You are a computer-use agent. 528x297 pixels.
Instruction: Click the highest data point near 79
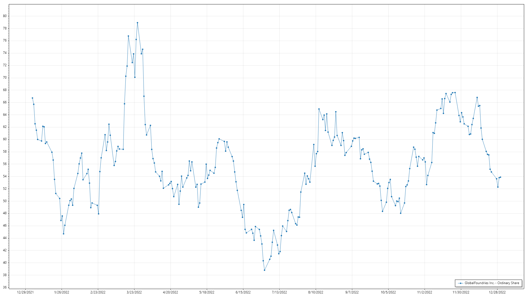(137, 23)
